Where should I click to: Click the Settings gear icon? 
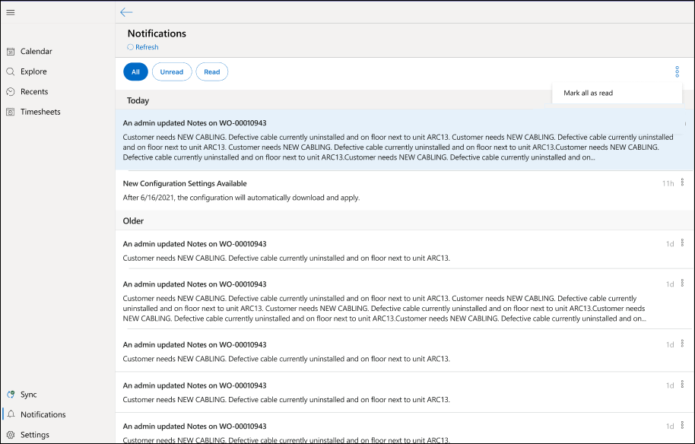pyautogui.click(x=11, y=435)
